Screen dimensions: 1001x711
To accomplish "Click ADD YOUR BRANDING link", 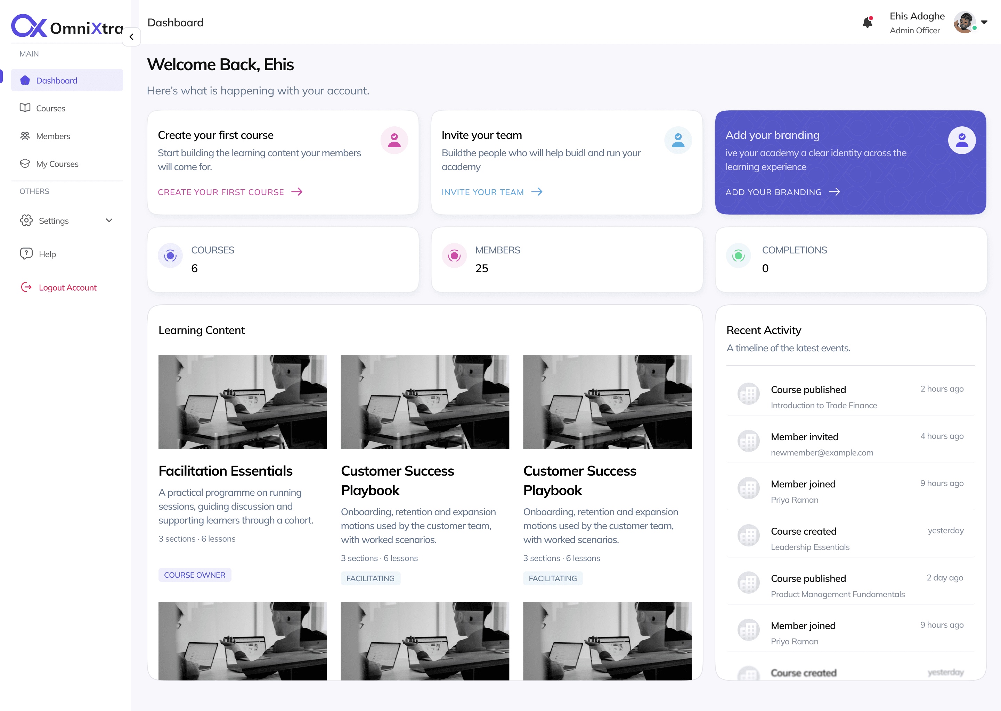I will 783,192.
